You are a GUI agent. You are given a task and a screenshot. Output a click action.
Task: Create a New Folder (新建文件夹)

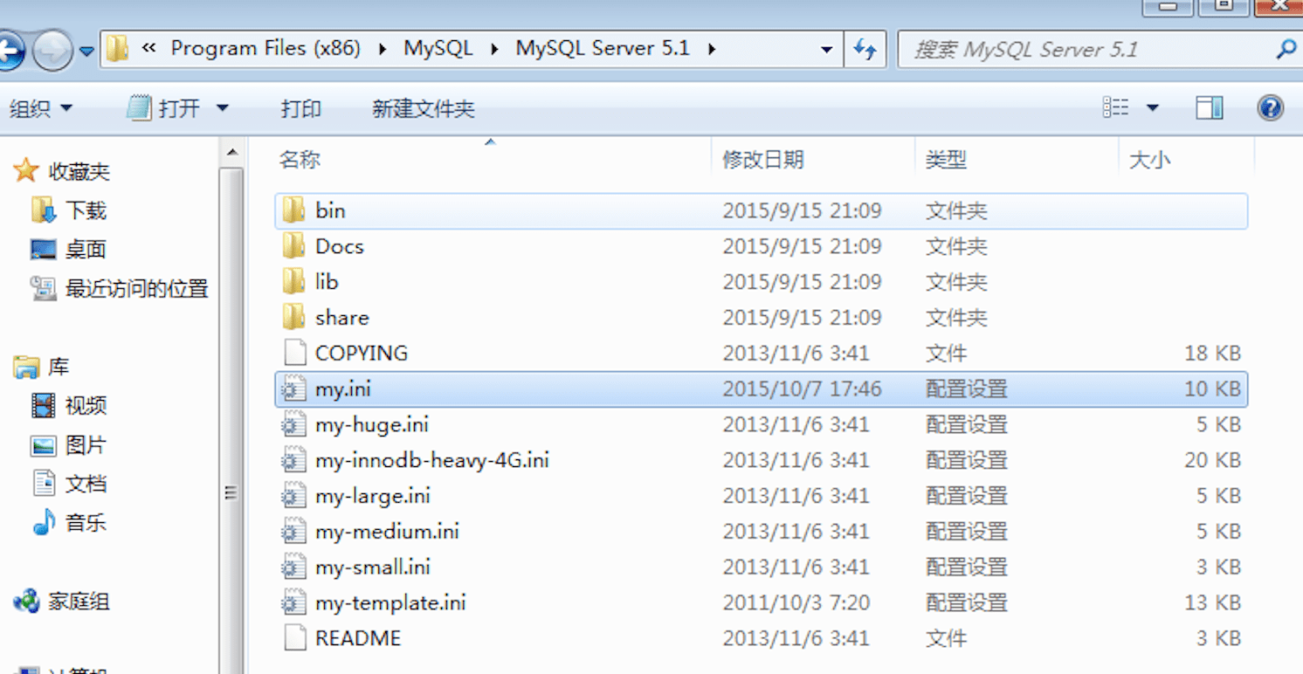pos(424,109)
